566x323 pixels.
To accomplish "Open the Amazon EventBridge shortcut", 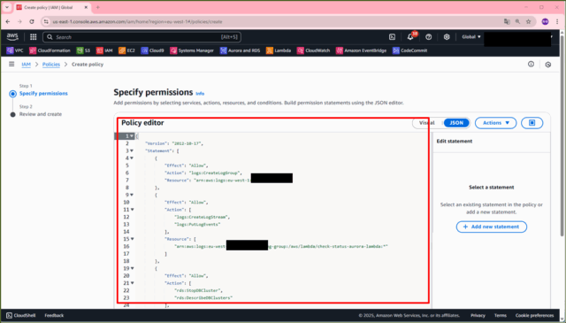I will click(361, 50).
